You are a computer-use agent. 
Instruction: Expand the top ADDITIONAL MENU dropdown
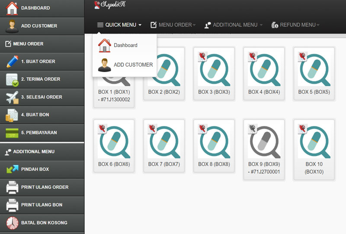[x=261, y=25]
